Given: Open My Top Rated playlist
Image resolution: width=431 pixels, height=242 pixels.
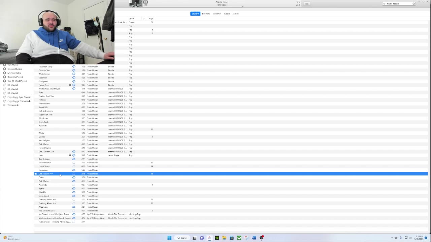Looking at the screenshot, I should point(14,73).
